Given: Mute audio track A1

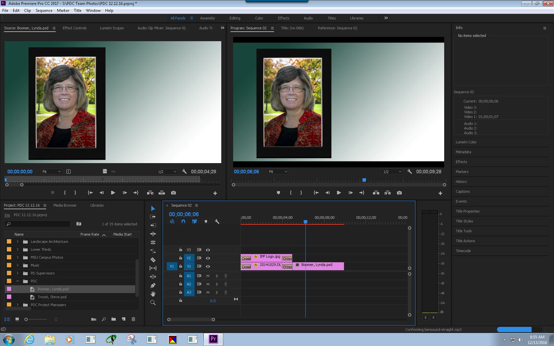Looking at the screenshot, I should point(208,276).
